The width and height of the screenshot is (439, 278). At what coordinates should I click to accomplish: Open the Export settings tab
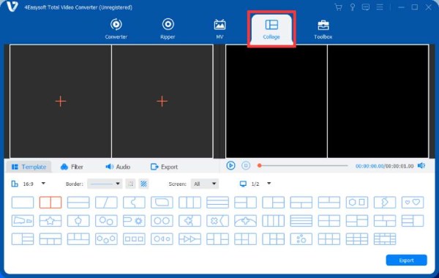(x=164, y=167)
